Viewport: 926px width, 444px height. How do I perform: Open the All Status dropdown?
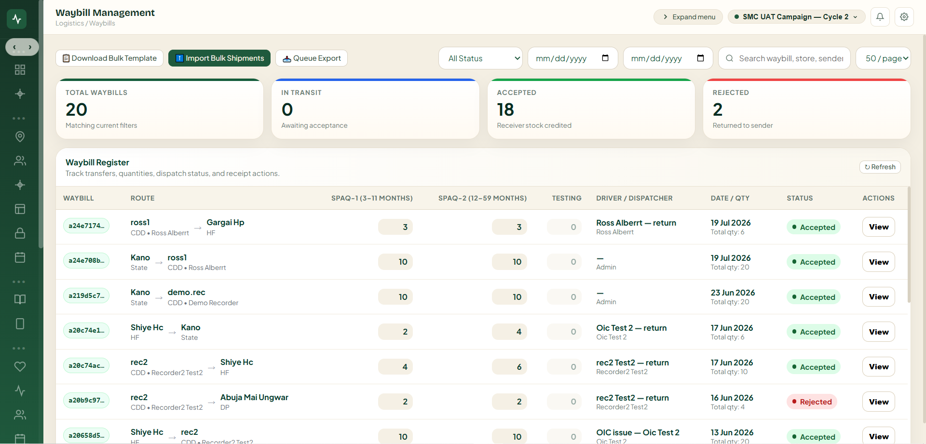[x=480, y=58]
